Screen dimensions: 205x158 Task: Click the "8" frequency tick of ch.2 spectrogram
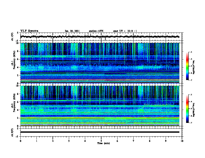18,94
